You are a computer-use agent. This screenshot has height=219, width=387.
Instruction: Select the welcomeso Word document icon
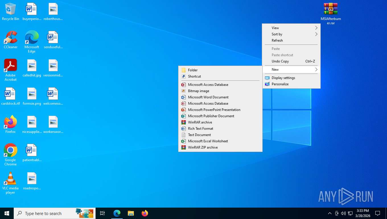pos(53,96)
